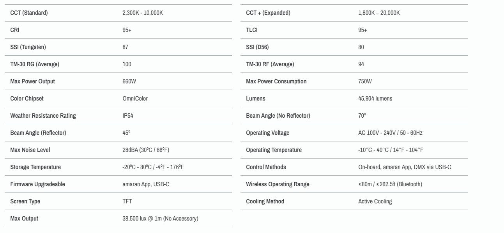Image resolution: width=504 pixels, height=233 pixels.
Task: Click the 2,300K - 10,000K value
Action: pos(143,13)
